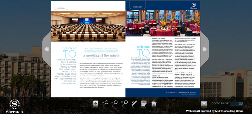Click "a meeting of the minds" heading
The width and height of the screenshot is (252, 114).
tap(101, 55)
